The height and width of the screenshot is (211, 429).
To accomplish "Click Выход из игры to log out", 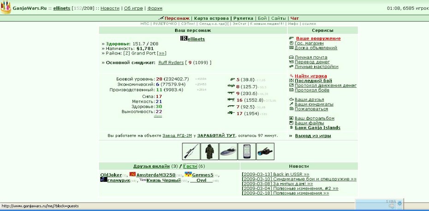I will point(313,136).
